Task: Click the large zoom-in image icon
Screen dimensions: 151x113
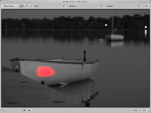Action: click(24, 110)
